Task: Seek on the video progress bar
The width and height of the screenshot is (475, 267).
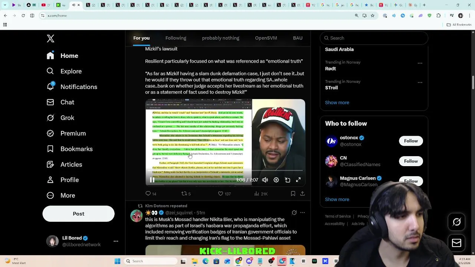Action: [x=225, y=171]
